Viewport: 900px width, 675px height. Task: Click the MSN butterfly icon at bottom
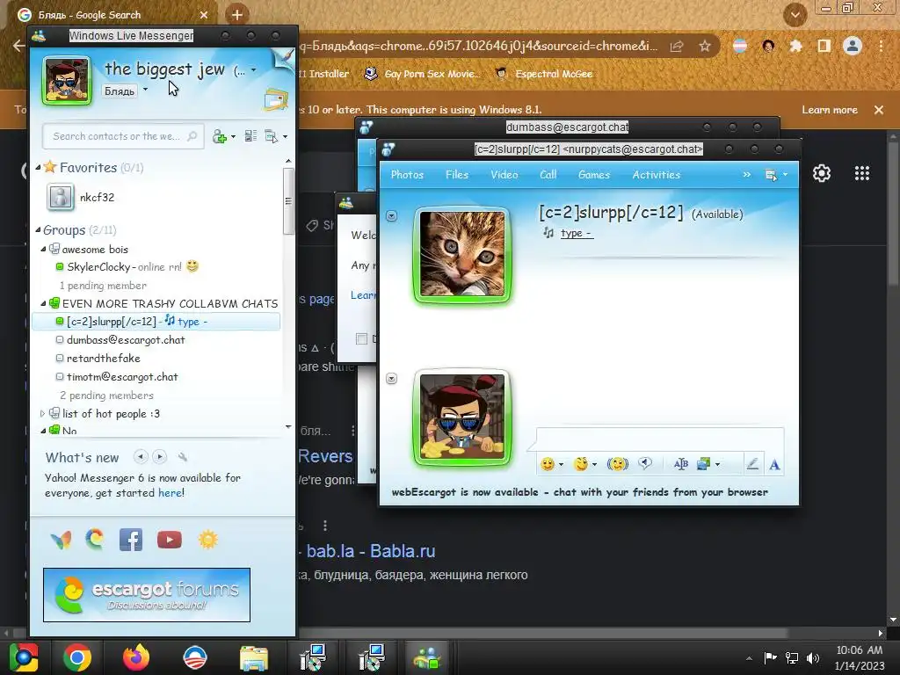pyautogui.click(x=62, y=540)
